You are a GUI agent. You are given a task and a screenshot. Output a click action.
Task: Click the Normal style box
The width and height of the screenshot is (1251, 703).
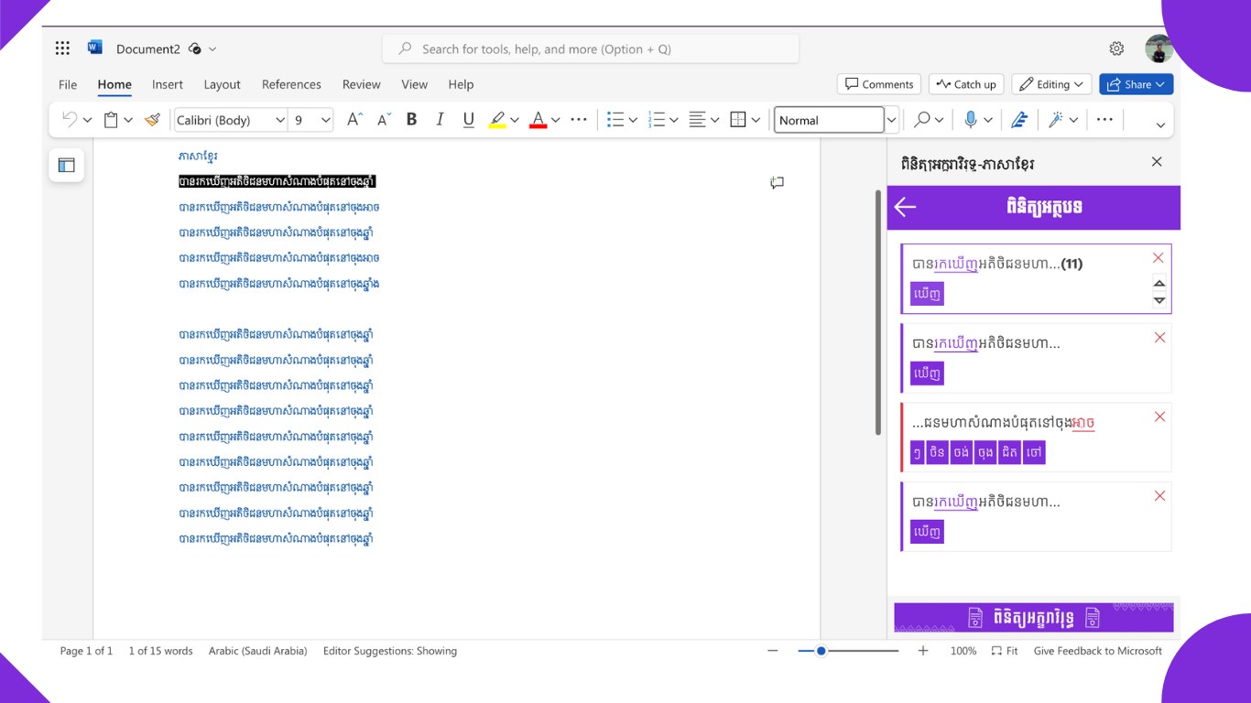coord(829,120)
